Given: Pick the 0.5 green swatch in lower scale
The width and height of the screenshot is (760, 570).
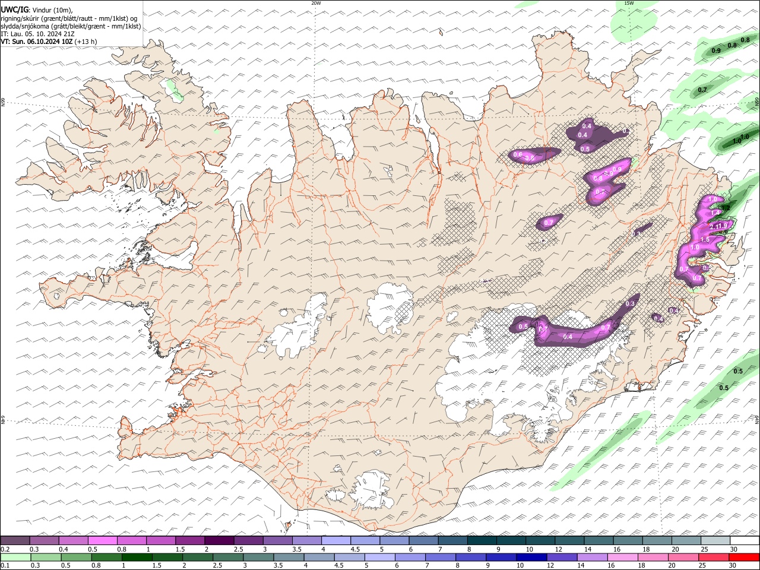Looking at the screenshot, I should pos(76,557).
